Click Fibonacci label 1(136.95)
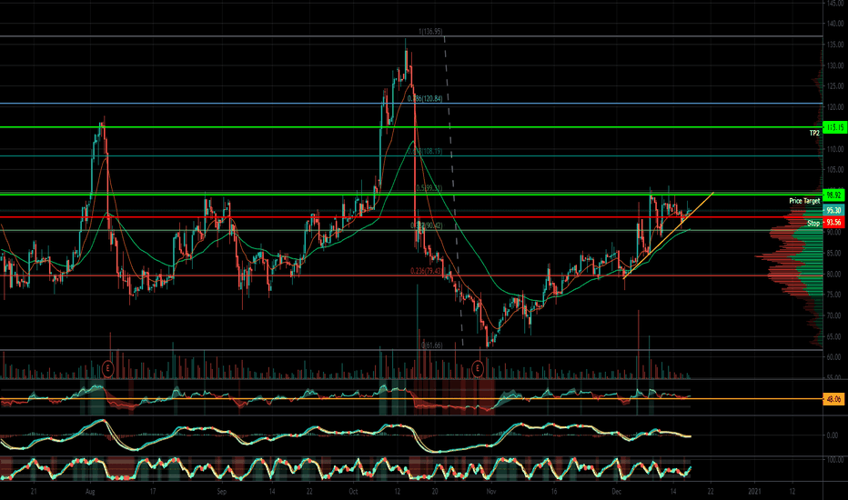The image size is (848, 500). (x=430, y=32)
